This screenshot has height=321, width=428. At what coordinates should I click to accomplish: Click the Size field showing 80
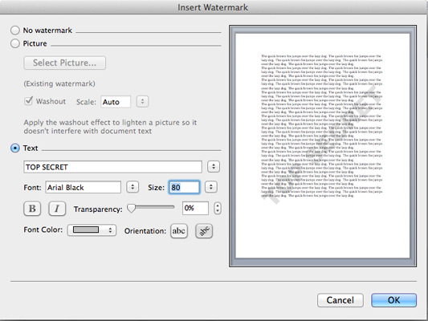click(x=184, y=187)
